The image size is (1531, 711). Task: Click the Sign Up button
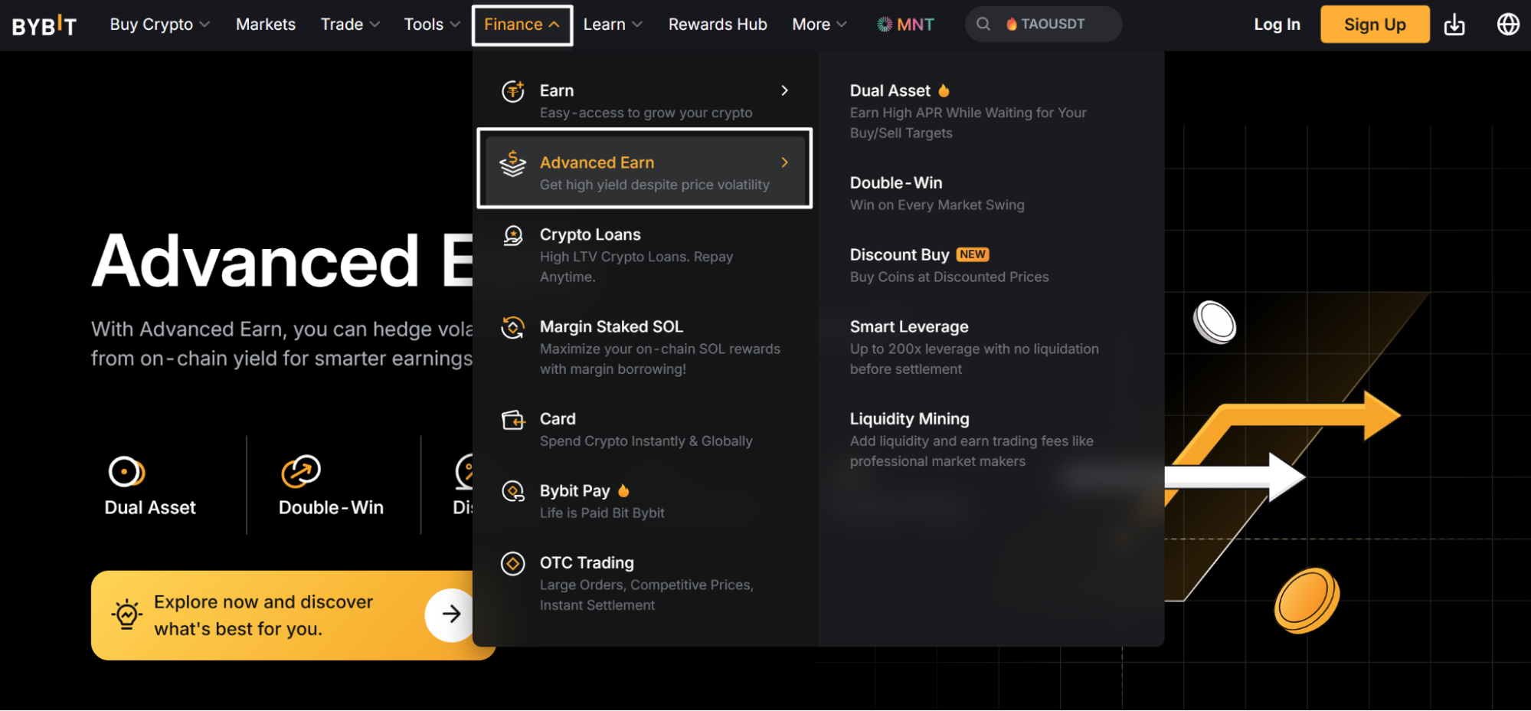(1375, 25)
